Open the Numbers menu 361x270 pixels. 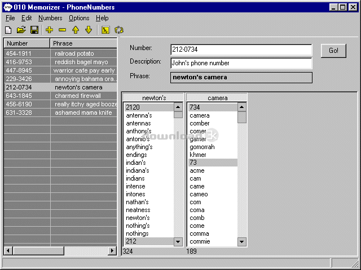[x=50, y=18]
